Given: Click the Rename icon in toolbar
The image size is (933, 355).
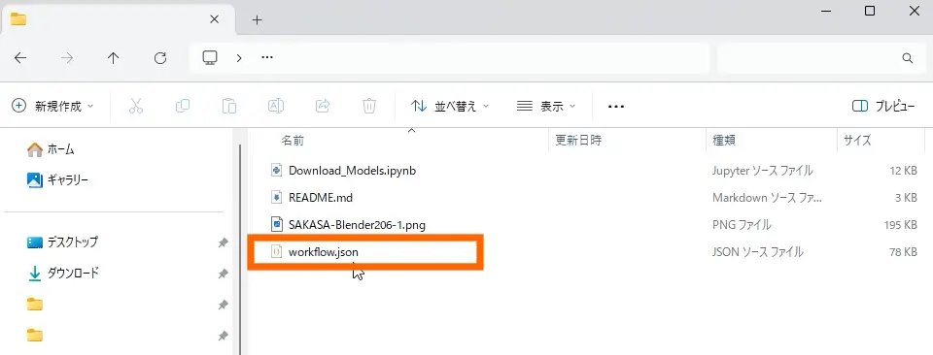Looking at the screenshot, I should tap(275, 107).
